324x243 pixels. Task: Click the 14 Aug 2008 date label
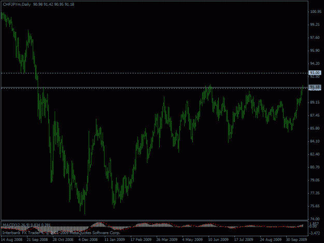pyautogui.click(x=11, y=239)
